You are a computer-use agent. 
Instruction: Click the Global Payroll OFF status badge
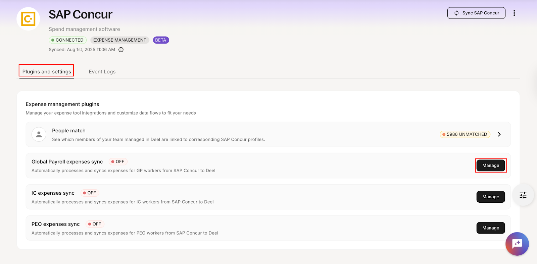tap(118, 162)
